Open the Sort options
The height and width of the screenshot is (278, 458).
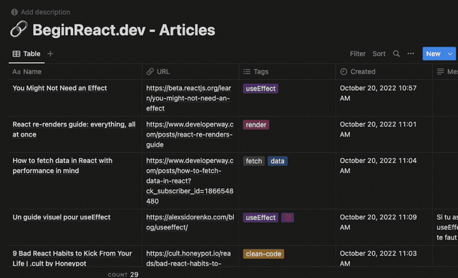click(x=379, y=54)
